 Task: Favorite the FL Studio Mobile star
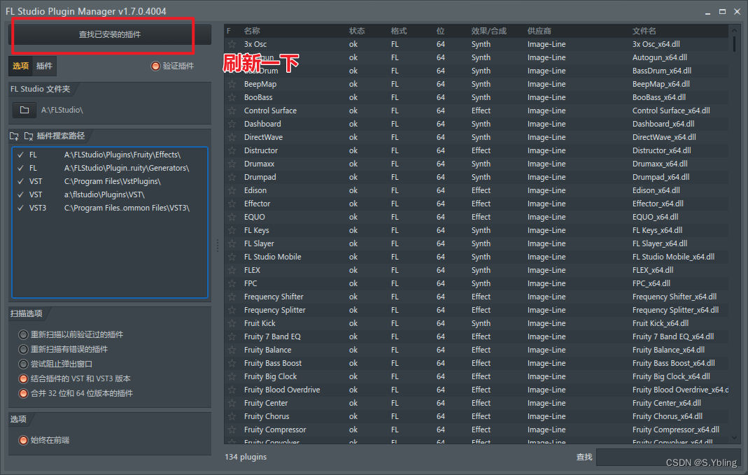tap(232, 257)
